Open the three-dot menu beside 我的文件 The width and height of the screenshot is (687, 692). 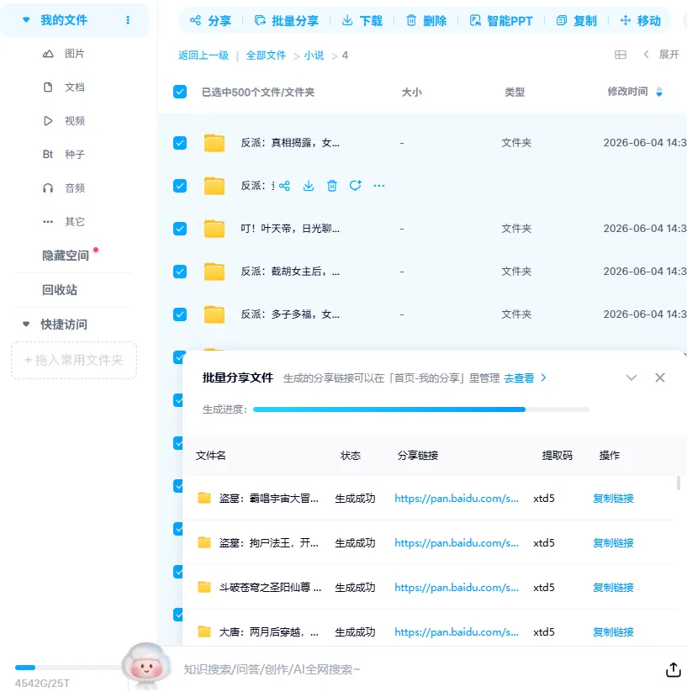tap(128, 20)
